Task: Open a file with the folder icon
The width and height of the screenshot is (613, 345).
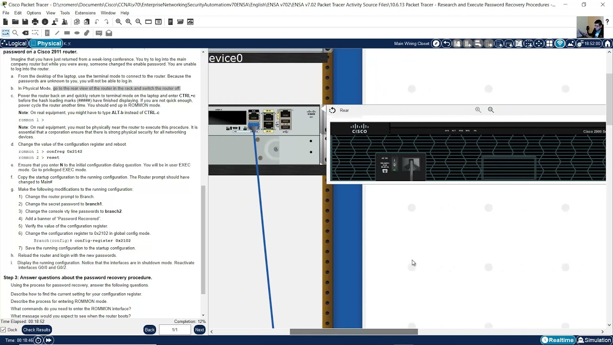Action: (15, 22)
